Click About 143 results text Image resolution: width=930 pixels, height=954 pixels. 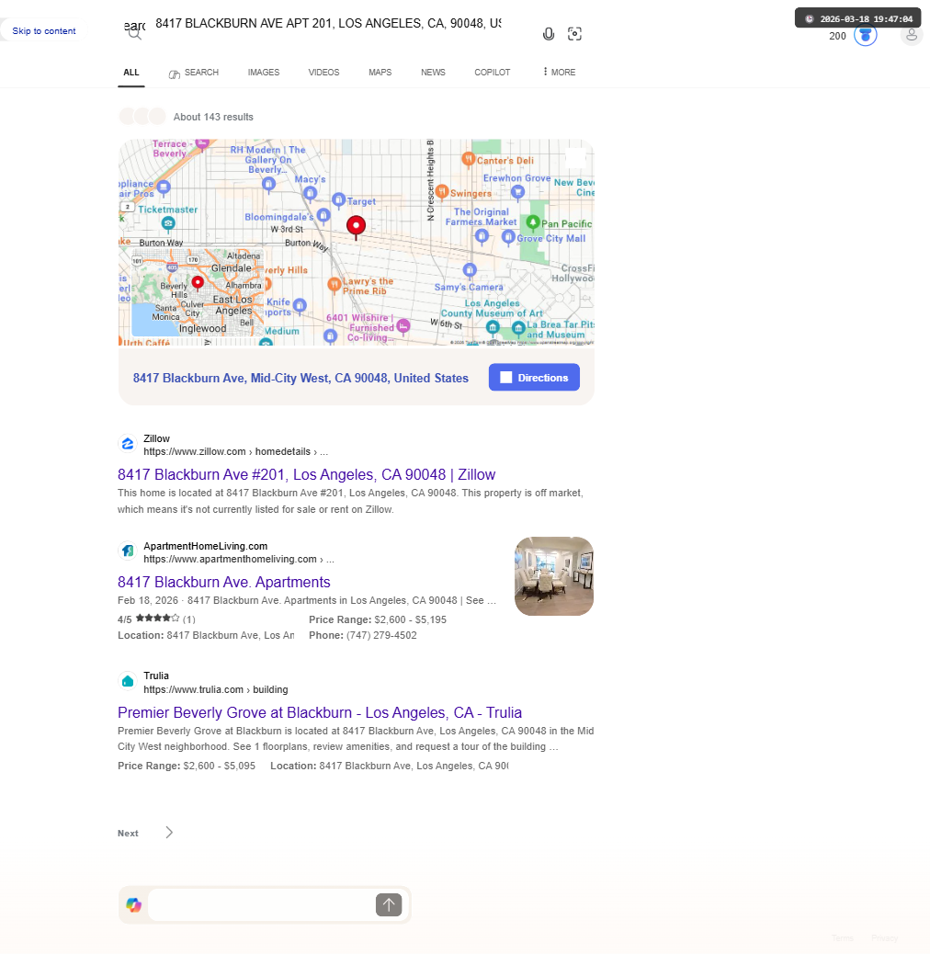(x=213, y=117)
